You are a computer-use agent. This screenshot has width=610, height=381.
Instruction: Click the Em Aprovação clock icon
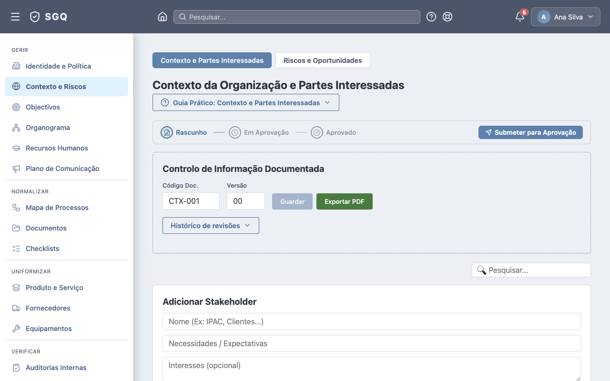click(234, 132)
